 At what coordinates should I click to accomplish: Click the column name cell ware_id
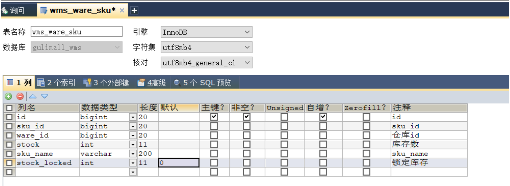click(48, 136)
